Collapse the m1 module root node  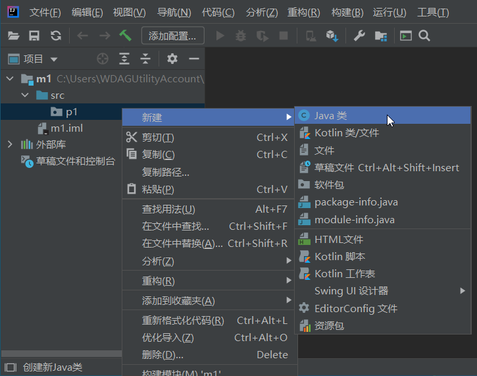point(10,79)
